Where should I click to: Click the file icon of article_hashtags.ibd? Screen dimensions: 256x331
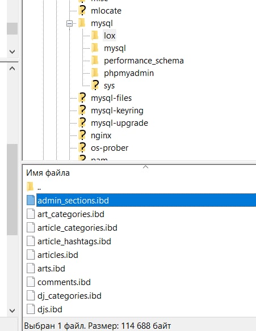[x=31, y=241]
